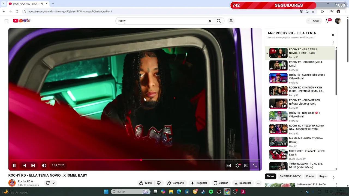Open more actions ellipsis below video
Viewport: 349px width, 196px height.
coord(258,183)
